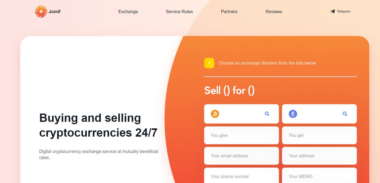The height and width of the screenshot is (183, 380).
Task: Go to the Service Rules page
Action: coord(179,12)
